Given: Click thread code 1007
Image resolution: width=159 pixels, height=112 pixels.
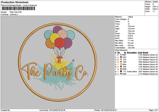Looking at the screenshot, I should 140,72.
